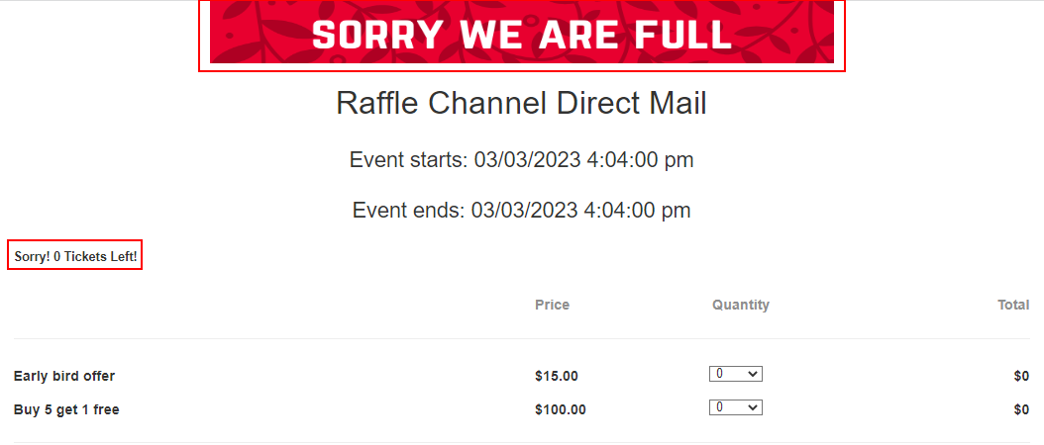Click the Quantity column header
This screenshot has width=1044, height=445.
coord(740,306)
